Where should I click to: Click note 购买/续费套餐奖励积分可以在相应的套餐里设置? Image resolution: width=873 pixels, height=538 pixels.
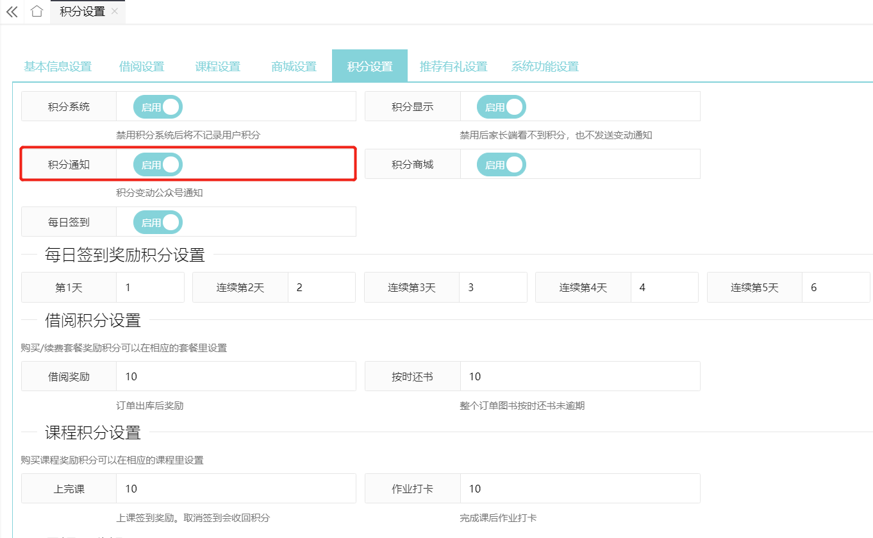124,348
